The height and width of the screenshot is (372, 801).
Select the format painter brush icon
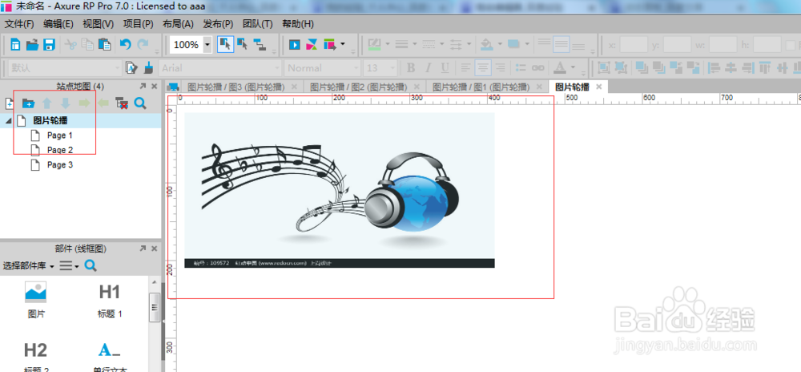(x=149, y=67)
